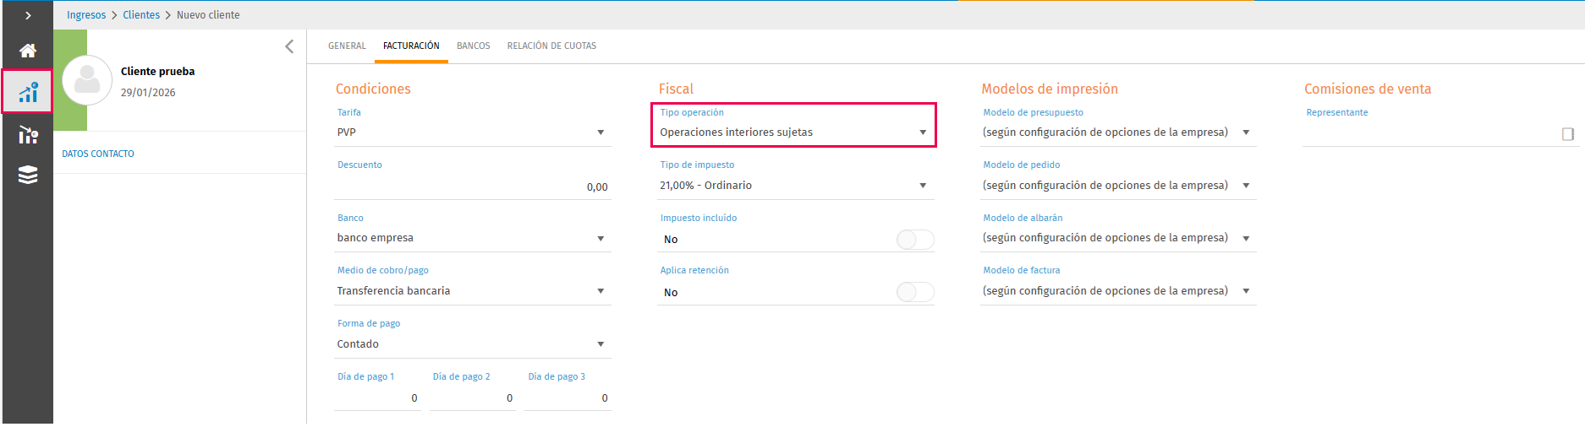
Task: Switch to the BANCOS tab
Action: coord(474,46)
